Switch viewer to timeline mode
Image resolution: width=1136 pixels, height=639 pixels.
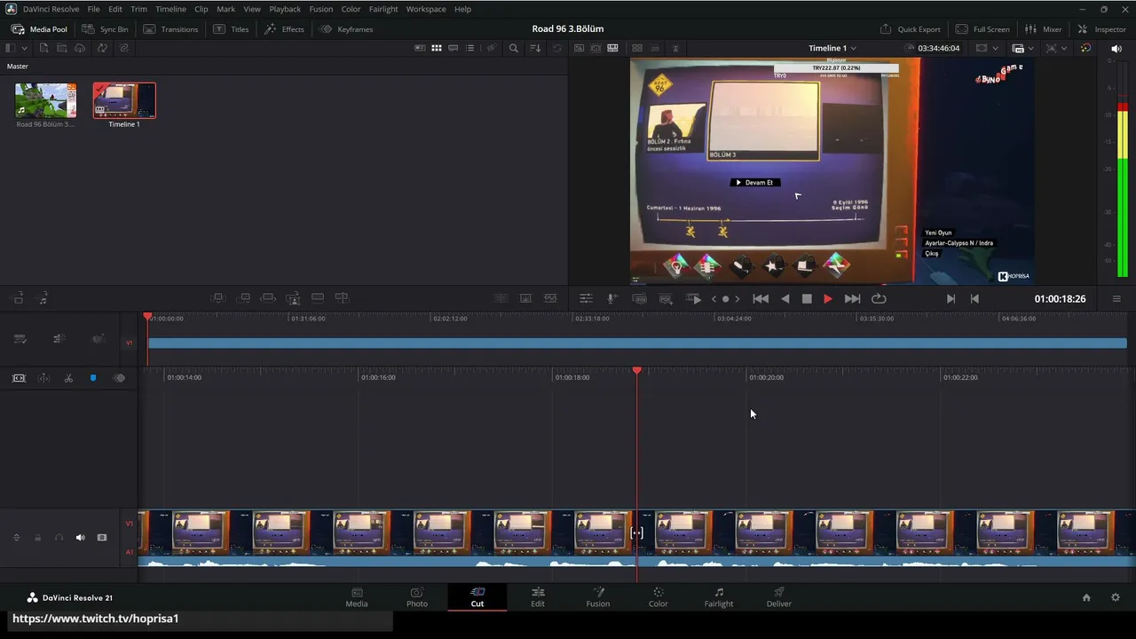tap(612, 48)
